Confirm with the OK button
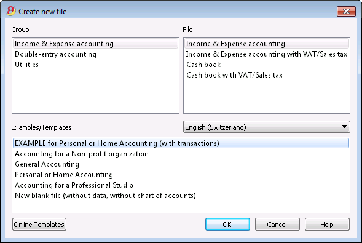362x243 pixels. [x=227, y=225]
